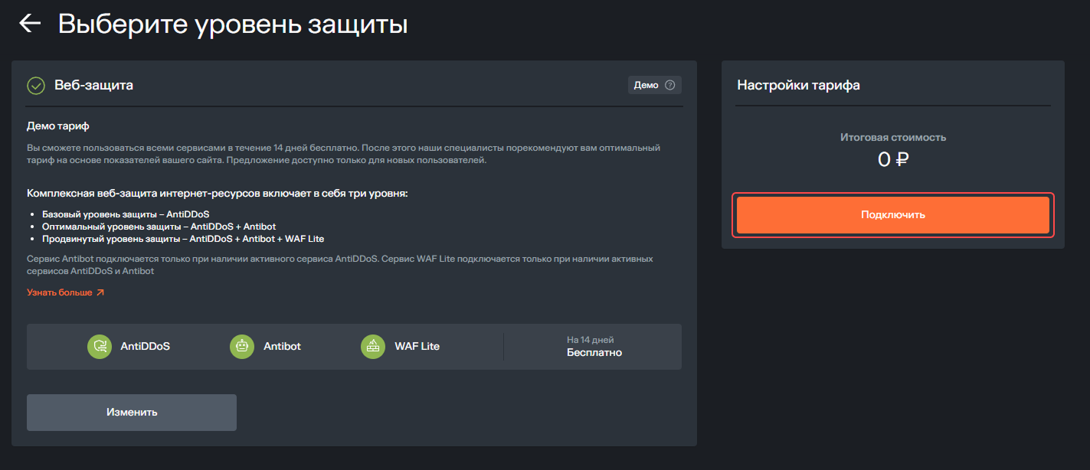Select the Веб-защита section title

point(93,85)
